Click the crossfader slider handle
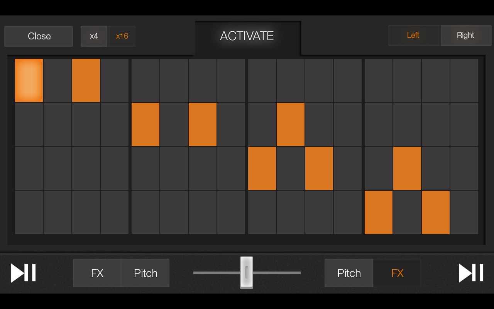The width and height of the screenshot is (494, 309). click(247, 273)
